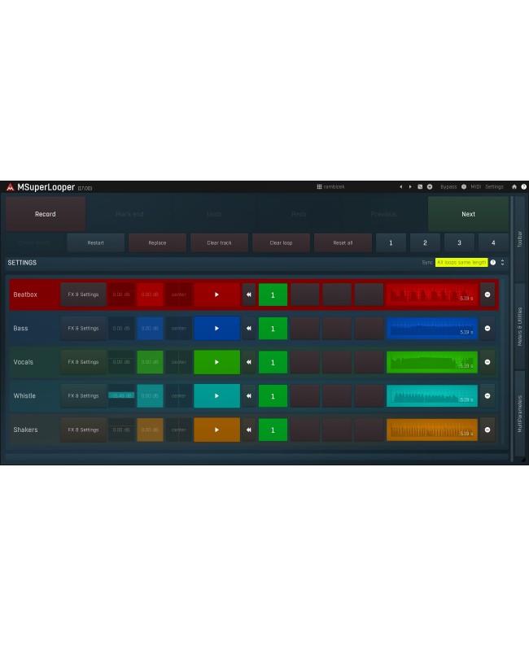Rewind the Beatbox track
This screenshot has height=646, width=529.
coord(249,295)
